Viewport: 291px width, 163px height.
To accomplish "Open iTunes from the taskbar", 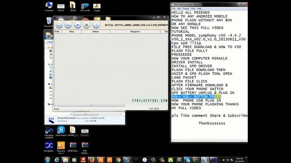I will point(145,160).
